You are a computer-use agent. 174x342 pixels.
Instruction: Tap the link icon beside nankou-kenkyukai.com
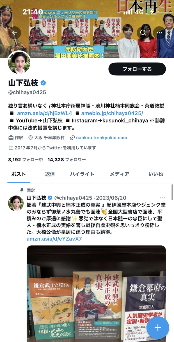[72, 138]
